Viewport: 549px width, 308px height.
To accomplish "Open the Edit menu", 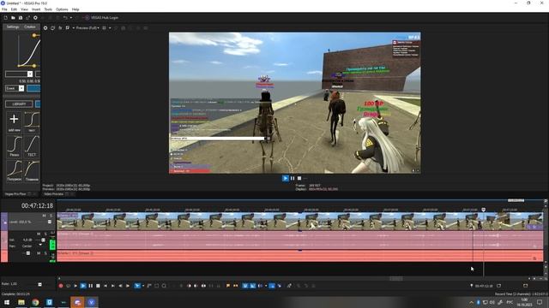I will click(14, 9).
